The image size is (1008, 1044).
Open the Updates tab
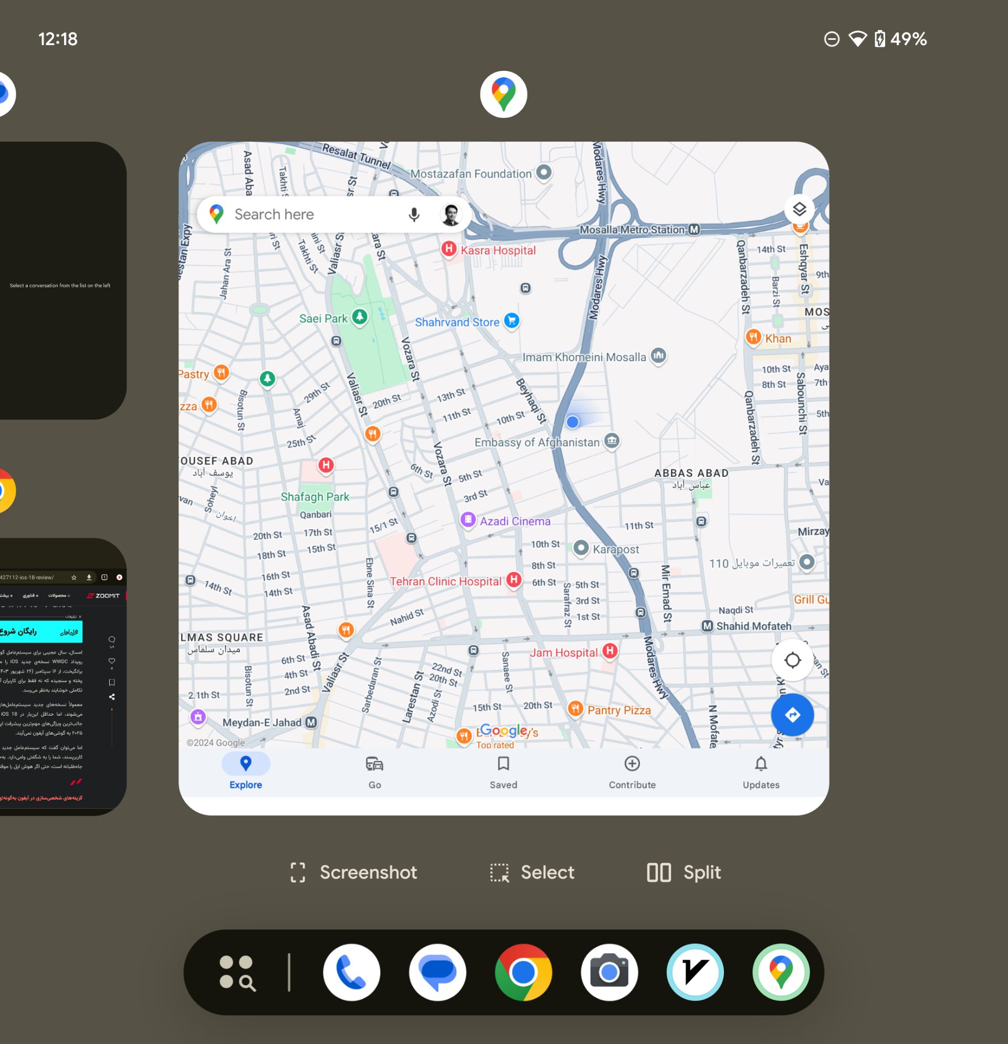(x=761, y=772)
